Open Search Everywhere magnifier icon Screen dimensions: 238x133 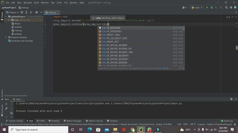coord(226,7)
